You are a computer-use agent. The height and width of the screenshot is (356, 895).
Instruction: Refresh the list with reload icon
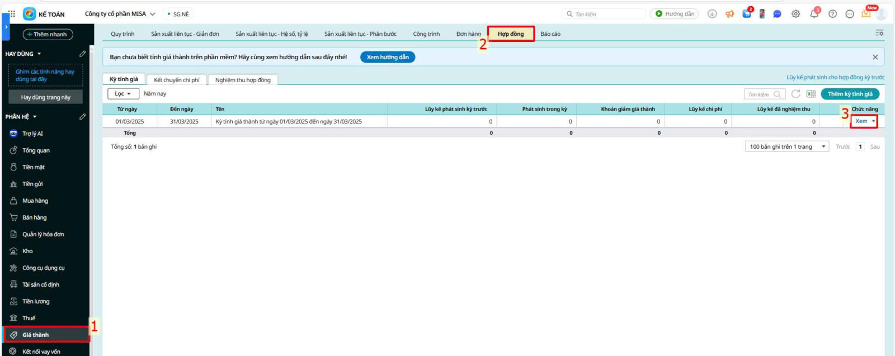tap(795, 94)
